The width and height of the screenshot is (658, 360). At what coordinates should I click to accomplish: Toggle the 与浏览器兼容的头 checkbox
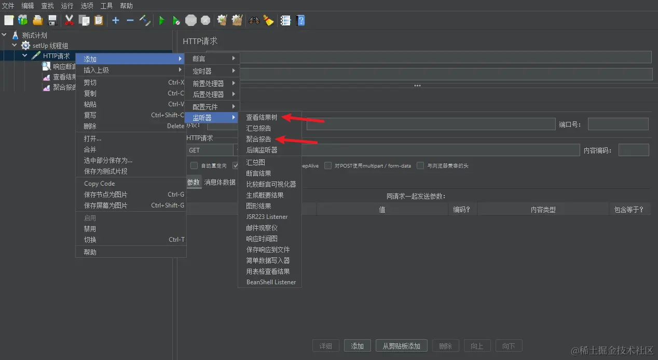click(420, 166)
